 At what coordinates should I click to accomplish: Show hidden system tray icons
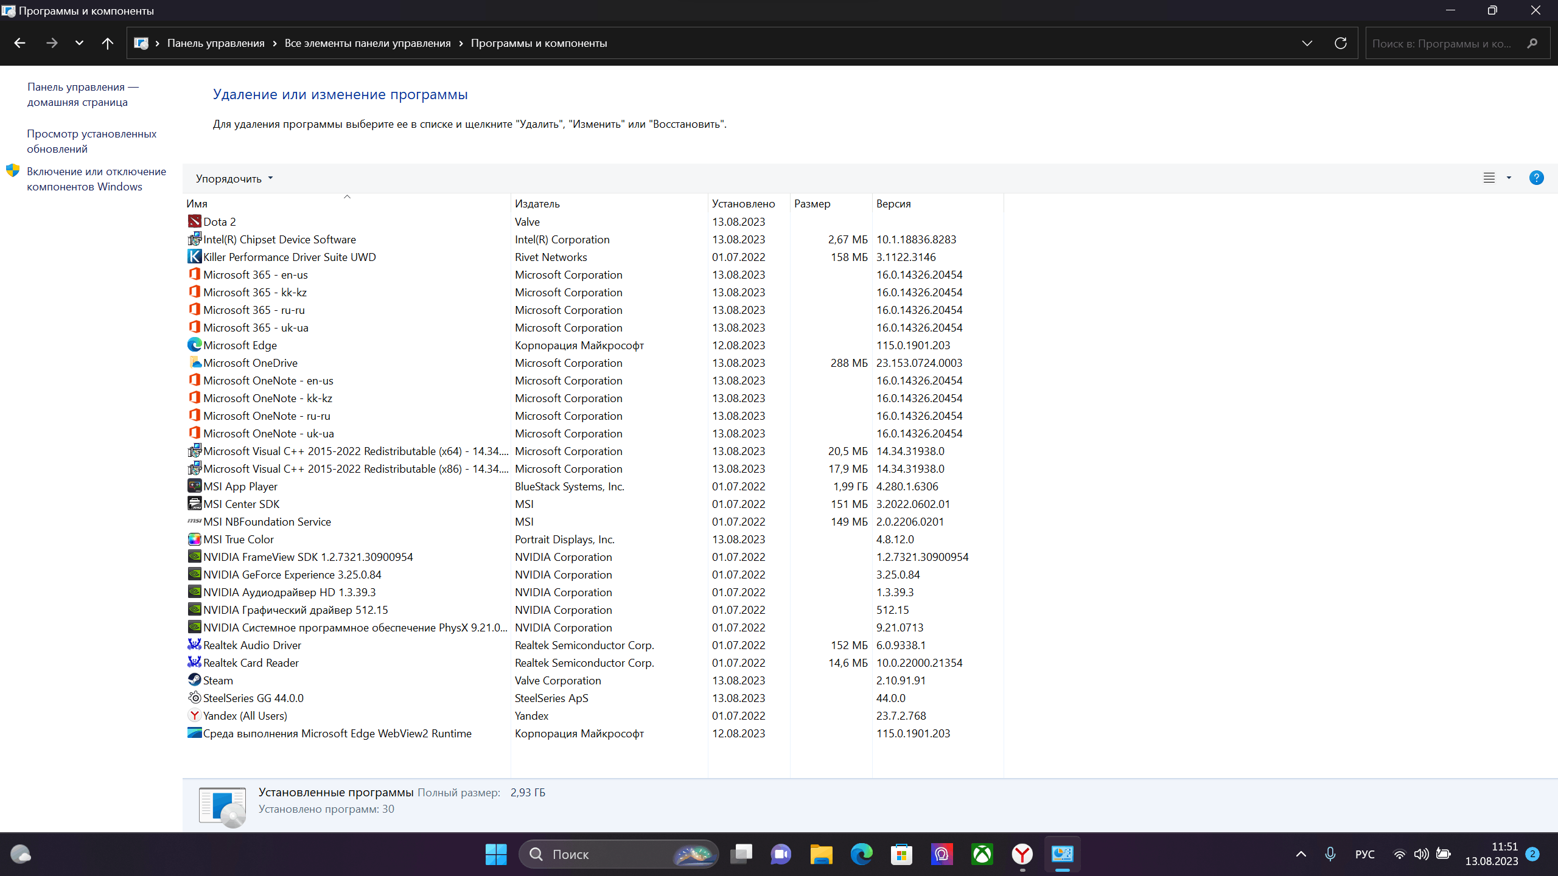point(1301,854)
